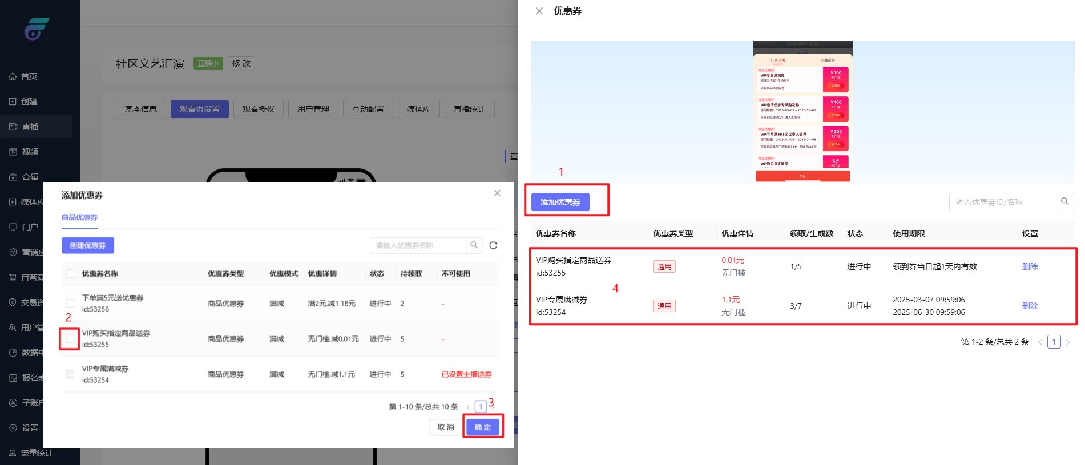The image size is (1085, 465).
Task: Click page 1 in coupon panel pagination
Action: [x=1054, y=342]
